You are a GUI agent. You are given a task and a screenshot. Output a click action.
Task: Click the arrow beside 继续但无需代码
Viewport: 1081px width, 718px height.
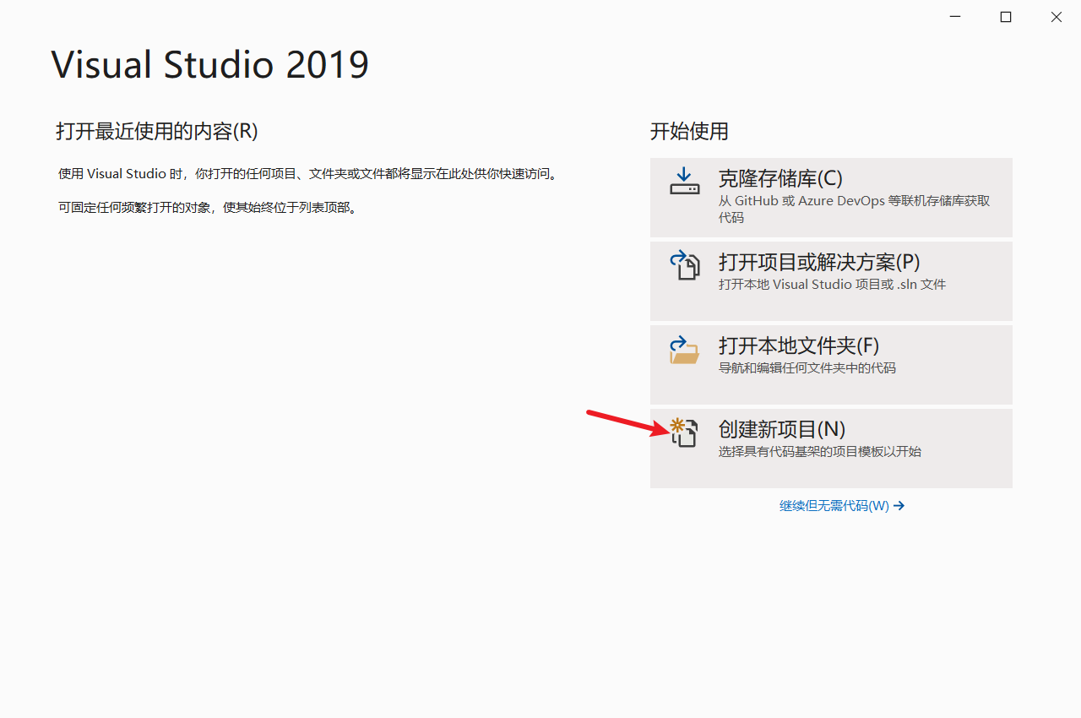(899, 506)
